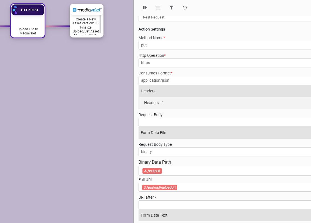
Task: Expand the Form Data File section
Action: [225, 133]
